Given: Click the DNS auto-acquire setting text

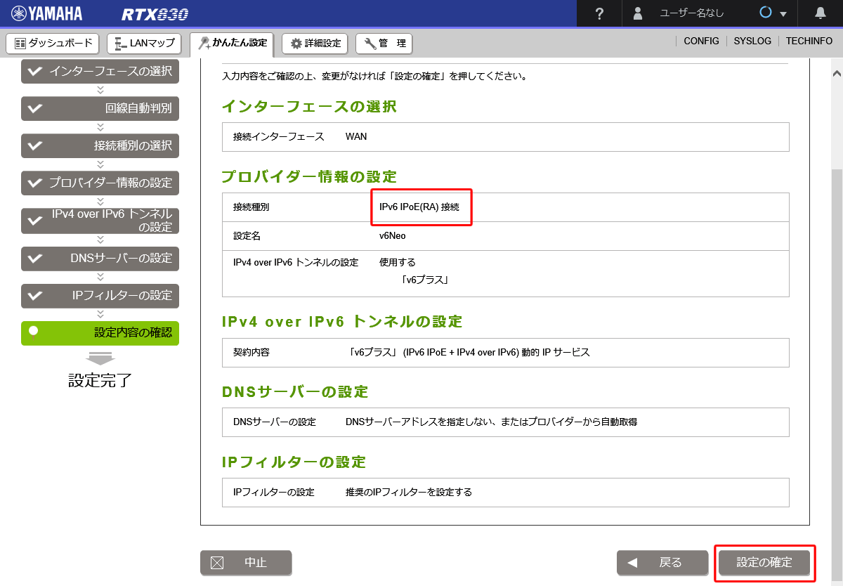Looking at the screenshot, I should point(491,422).
